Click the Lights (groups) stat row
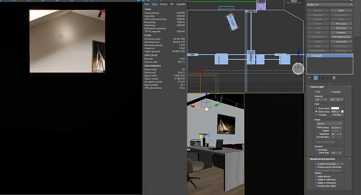This screenshot has width=361, height=195. [164, 51]
